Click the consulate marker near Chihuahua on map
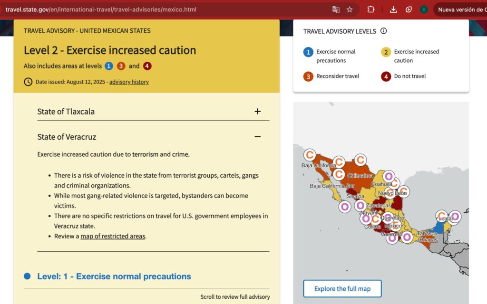The image size is (487, 304). (360, 160)
